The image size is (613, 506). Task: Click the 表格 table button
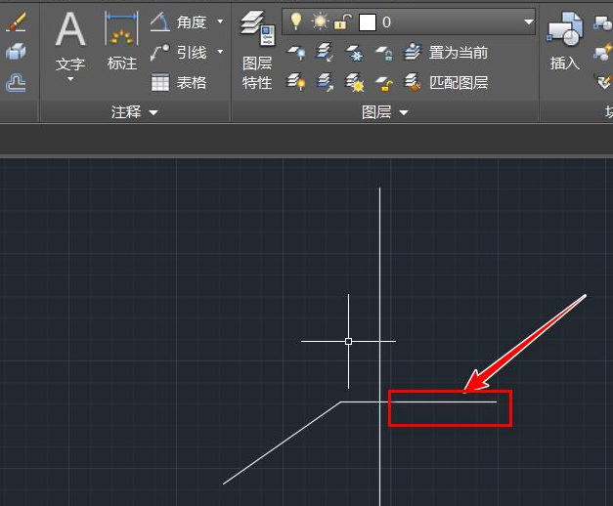[179, 82]
